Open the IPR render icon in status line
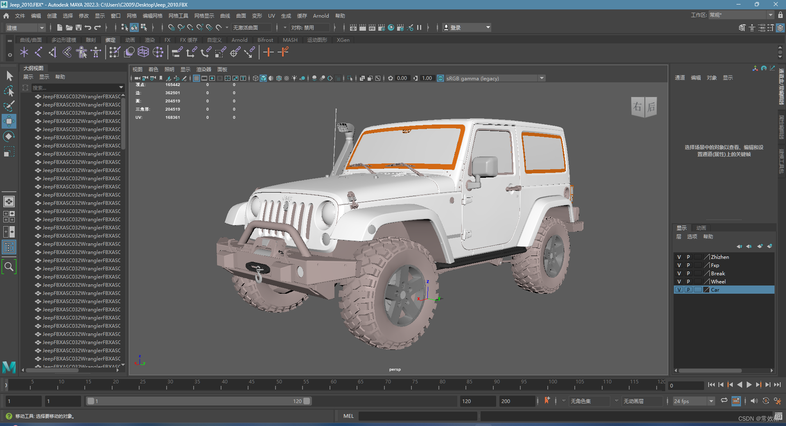The height and width of the screenshot is (426, 786). pyautogui.click(x=372, y=27)
